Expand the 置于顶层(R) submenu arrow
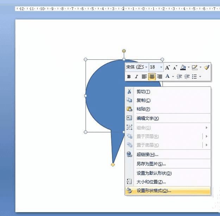 [207, 136]
